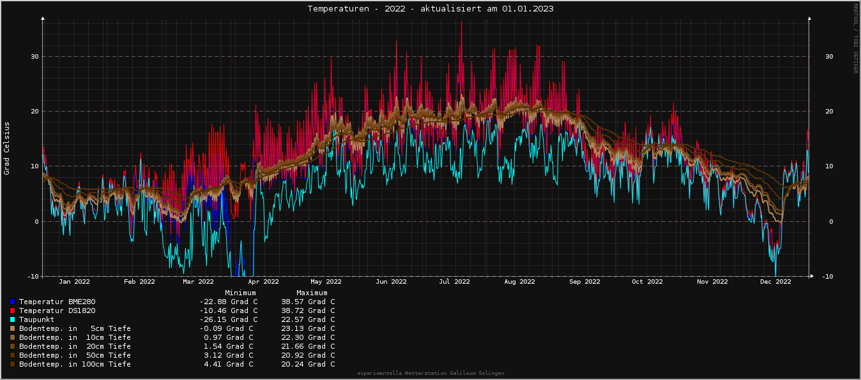Viewport: 861px width, 380px height.
Task: Click the Jan 2022 x-axis label
Action: coord(74,281)
